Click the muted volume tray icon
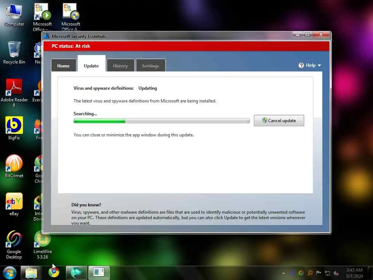Viewport: 373px width, 280px height. tap(336, 273)
